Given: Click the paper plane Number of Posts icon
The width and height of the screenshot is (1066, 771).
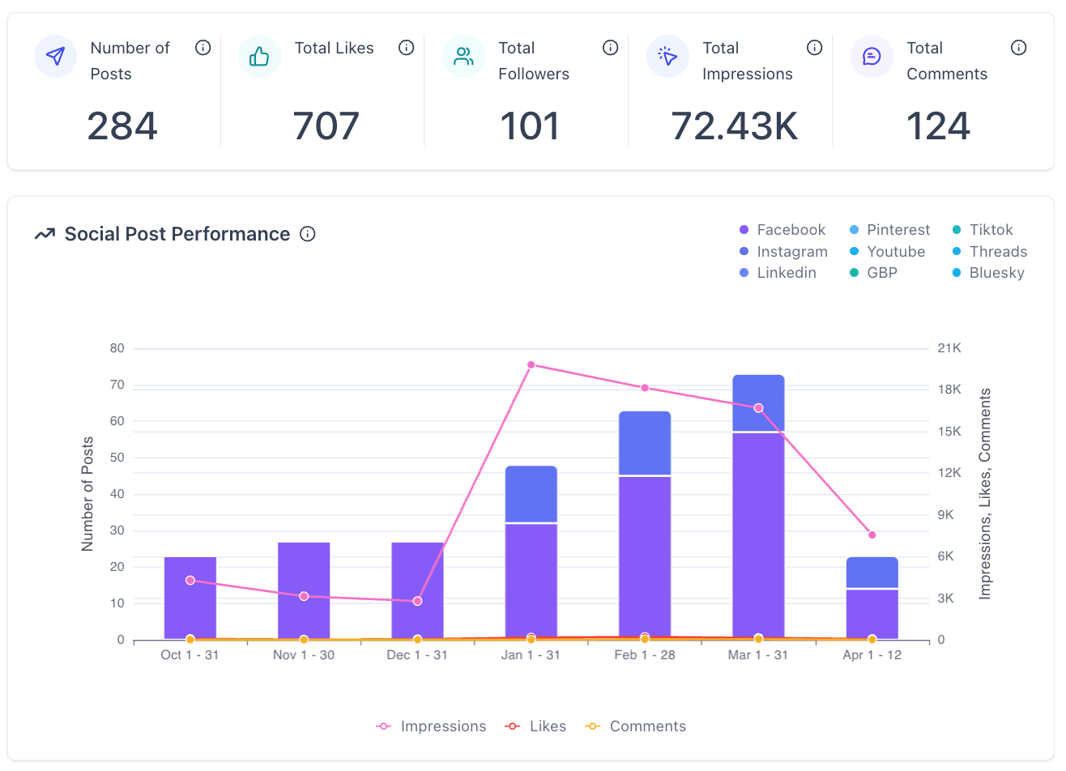Looking at the screenshot, I should 55,56.
